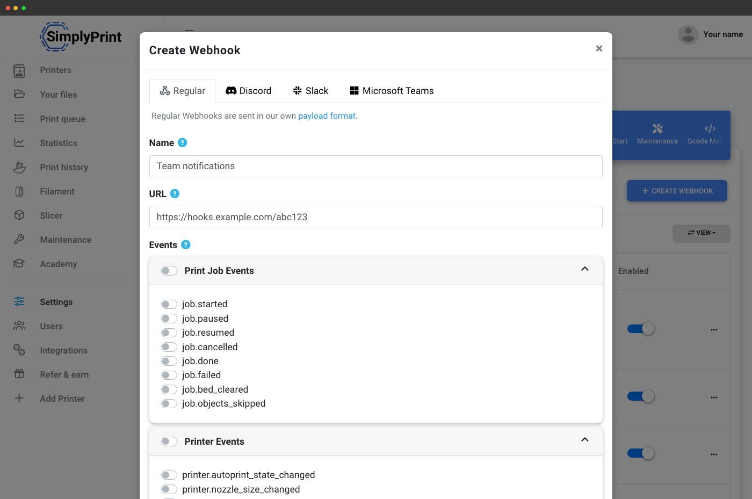Click the Statistics chart icon
The height and width of the screenshot is (499, 752).
tap(19, 142)
